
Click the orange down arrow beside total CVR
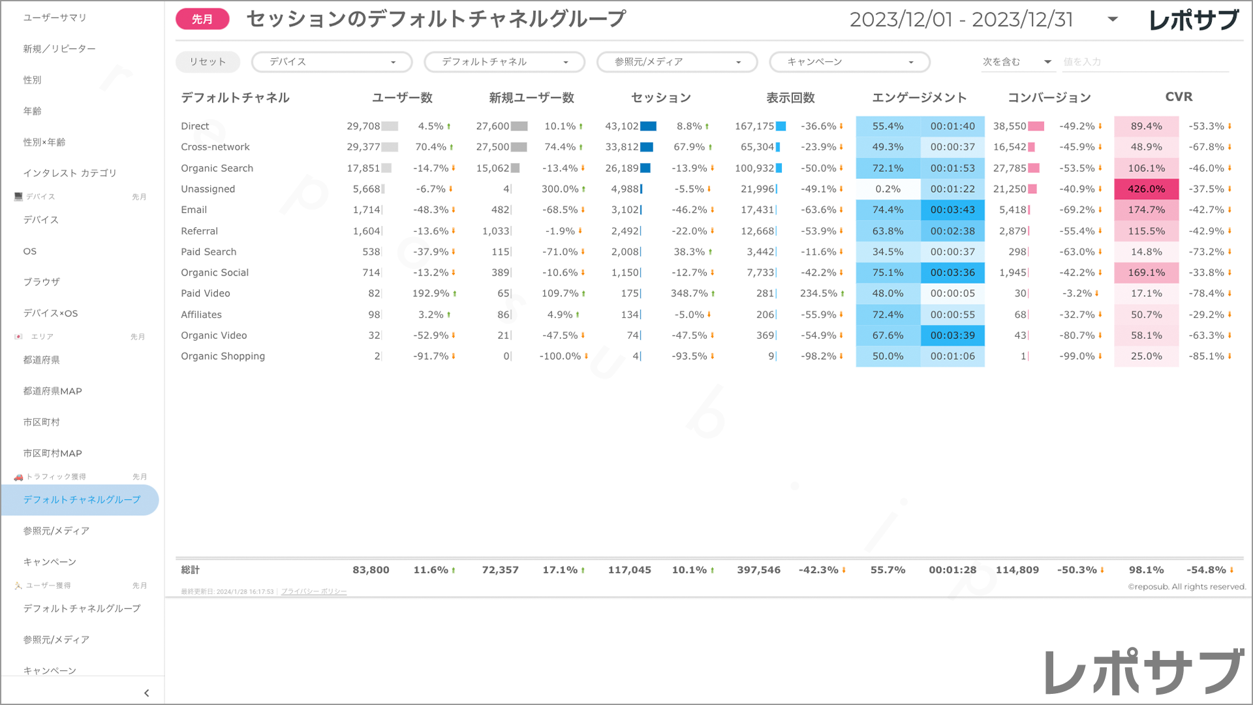(x=1231, y=571)
